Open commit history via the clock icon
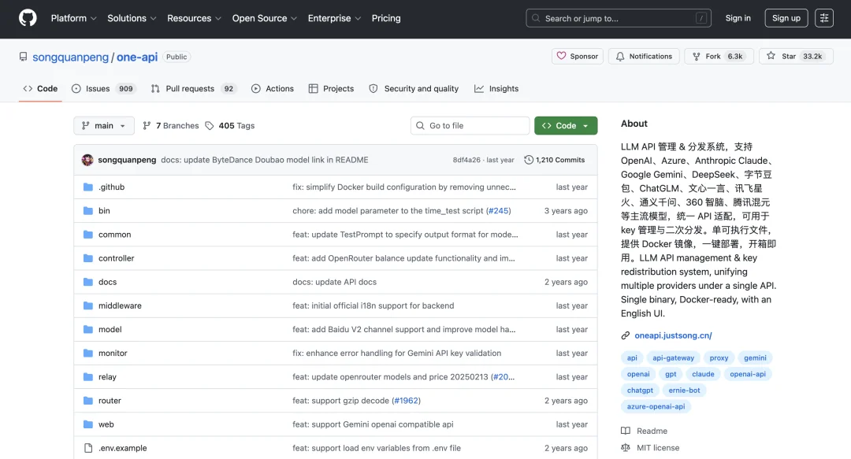 [x=529, y=160]
